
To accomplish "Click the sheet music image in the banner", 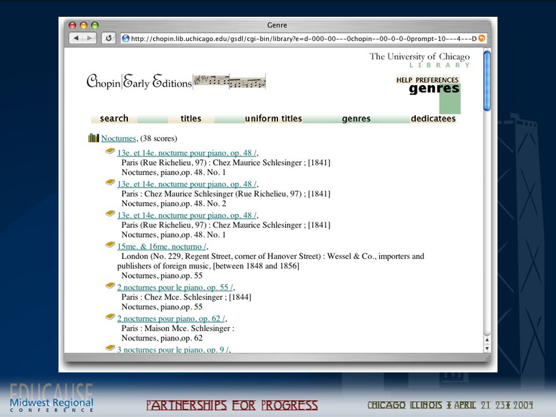I will coord(229,82).
